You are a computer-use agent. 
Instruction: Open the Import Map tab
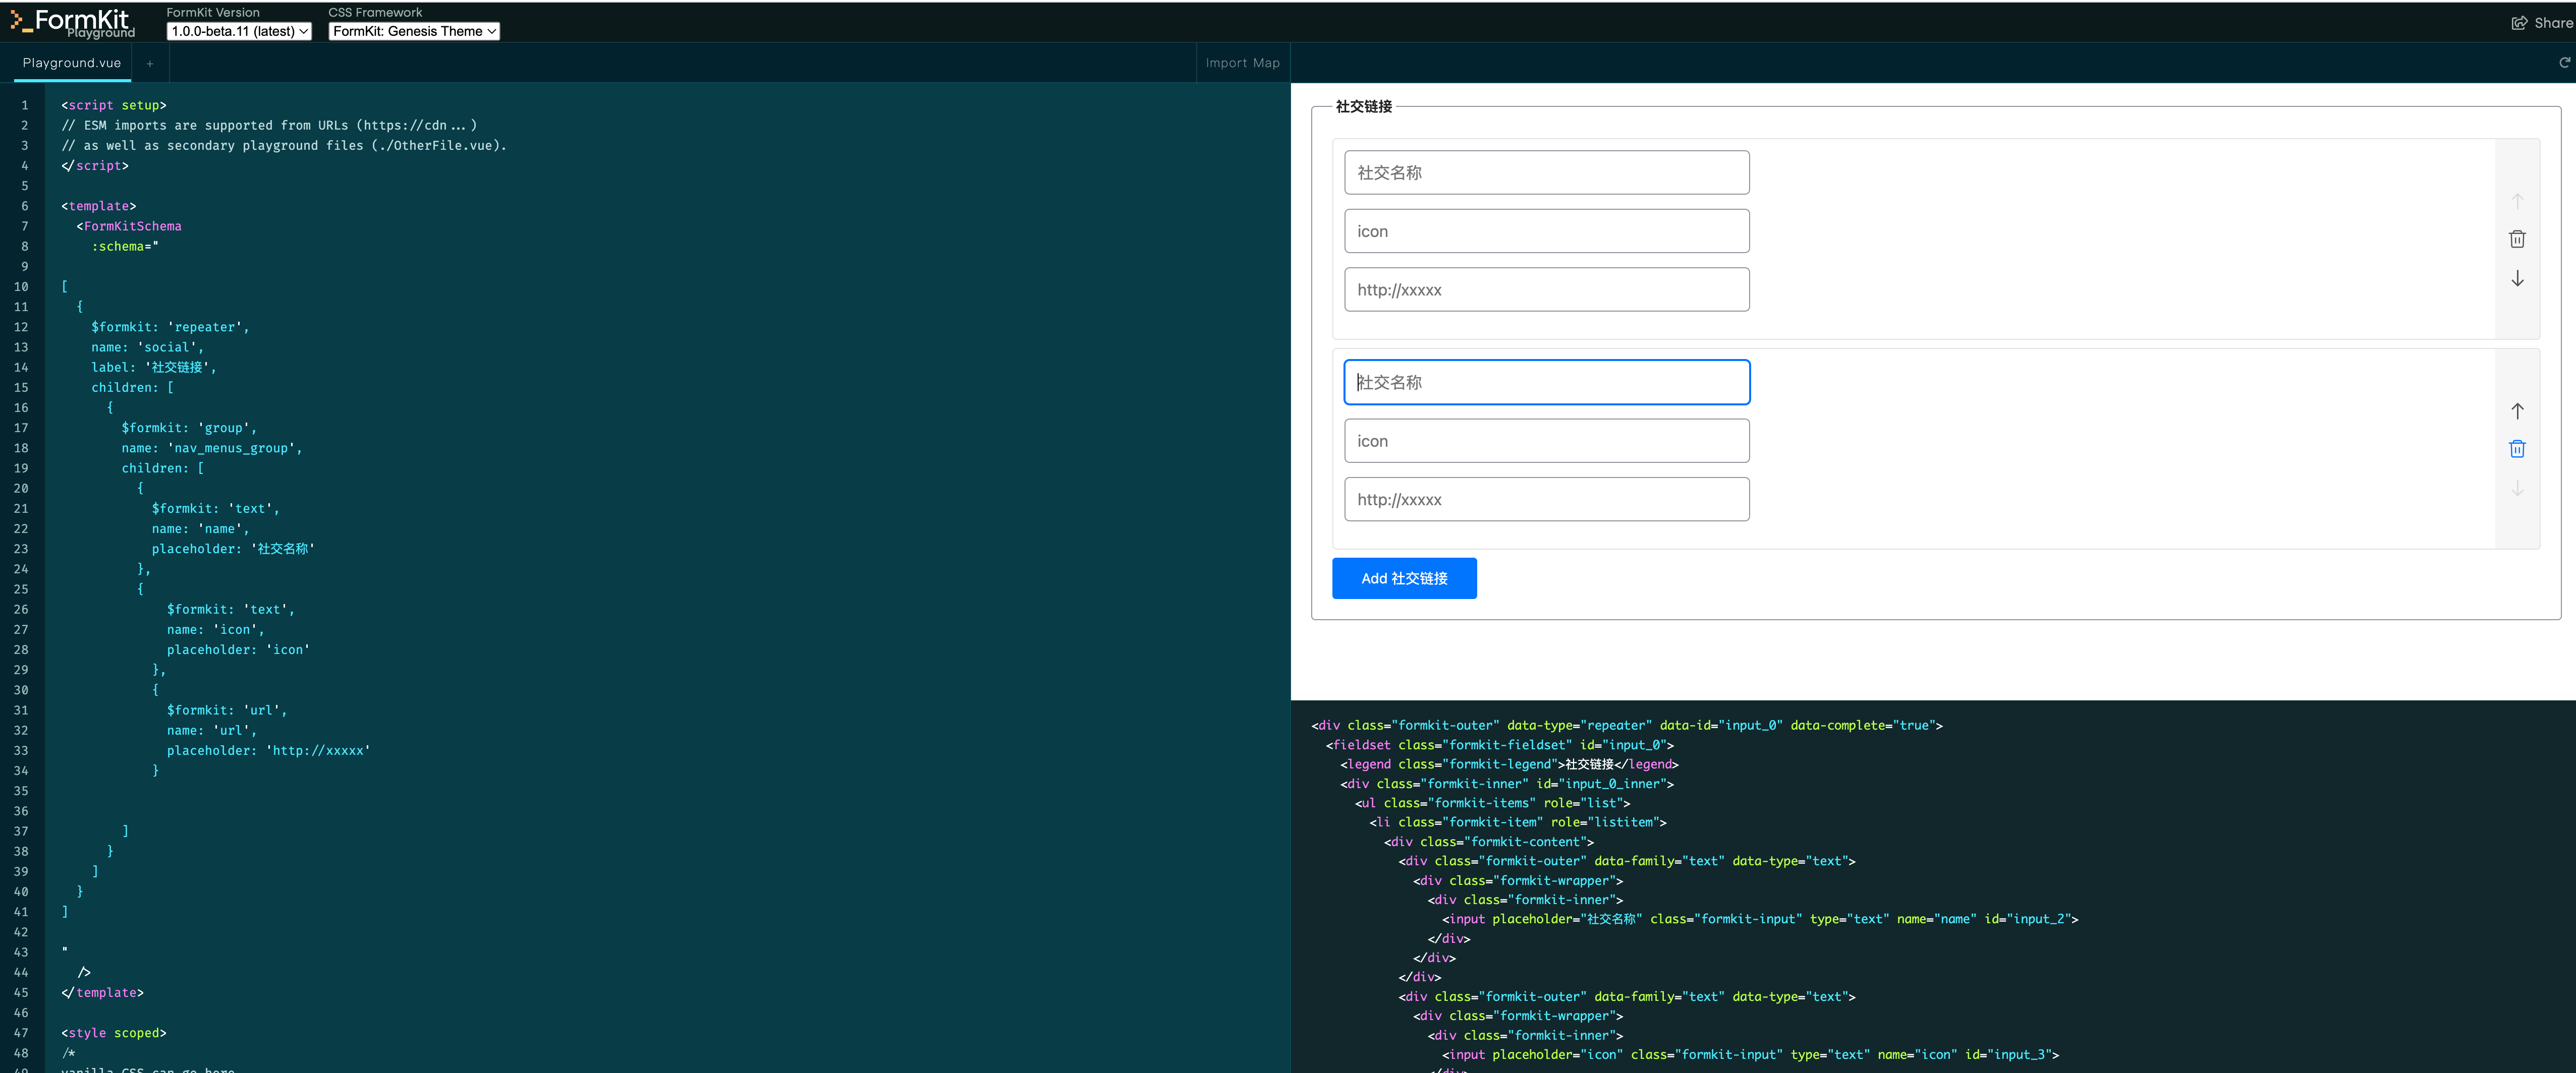(x=1242, y=63)
